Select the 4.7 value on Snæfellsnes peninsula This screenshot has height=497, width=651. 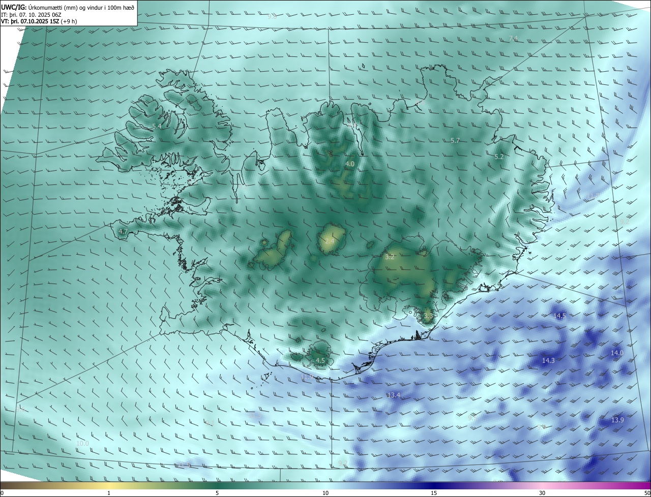(123, 232)
